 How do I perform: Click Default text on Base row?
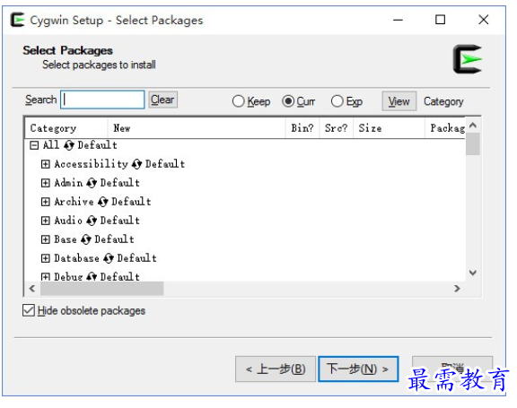[114, 239]
